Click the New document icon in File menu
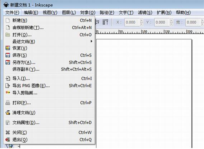 [x=8, y=20]
